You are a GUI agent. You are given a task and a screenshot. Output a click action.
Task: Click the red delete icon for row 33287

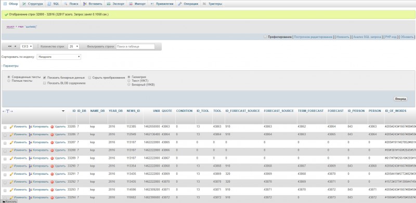53,143
